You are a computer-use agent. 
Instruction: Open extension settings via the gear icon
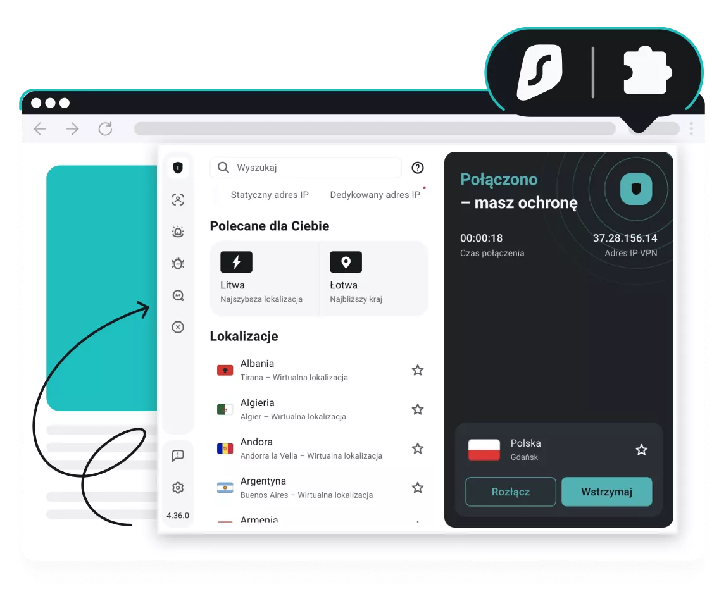click(178, 487)
